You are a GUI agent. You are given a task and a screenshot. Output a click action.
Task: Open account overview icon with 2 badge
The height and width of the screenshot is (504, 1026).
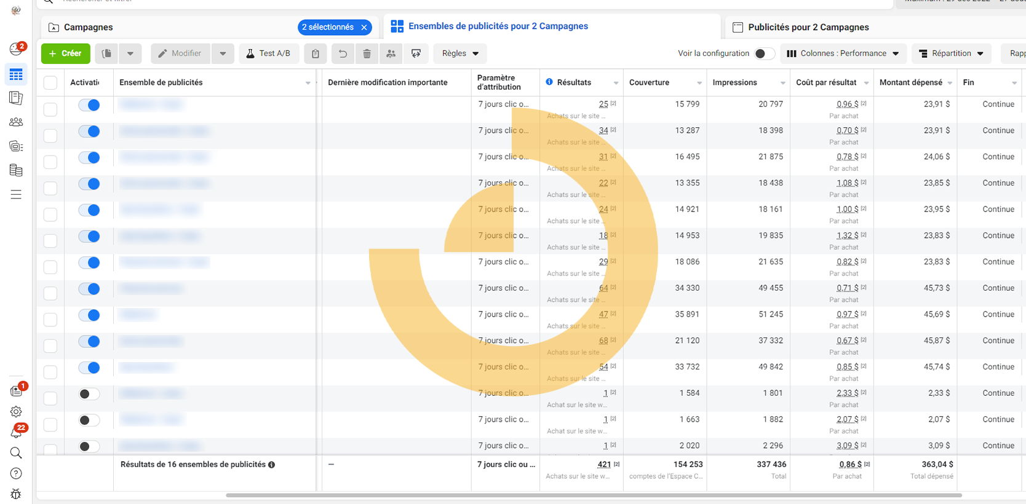point(16,49)
